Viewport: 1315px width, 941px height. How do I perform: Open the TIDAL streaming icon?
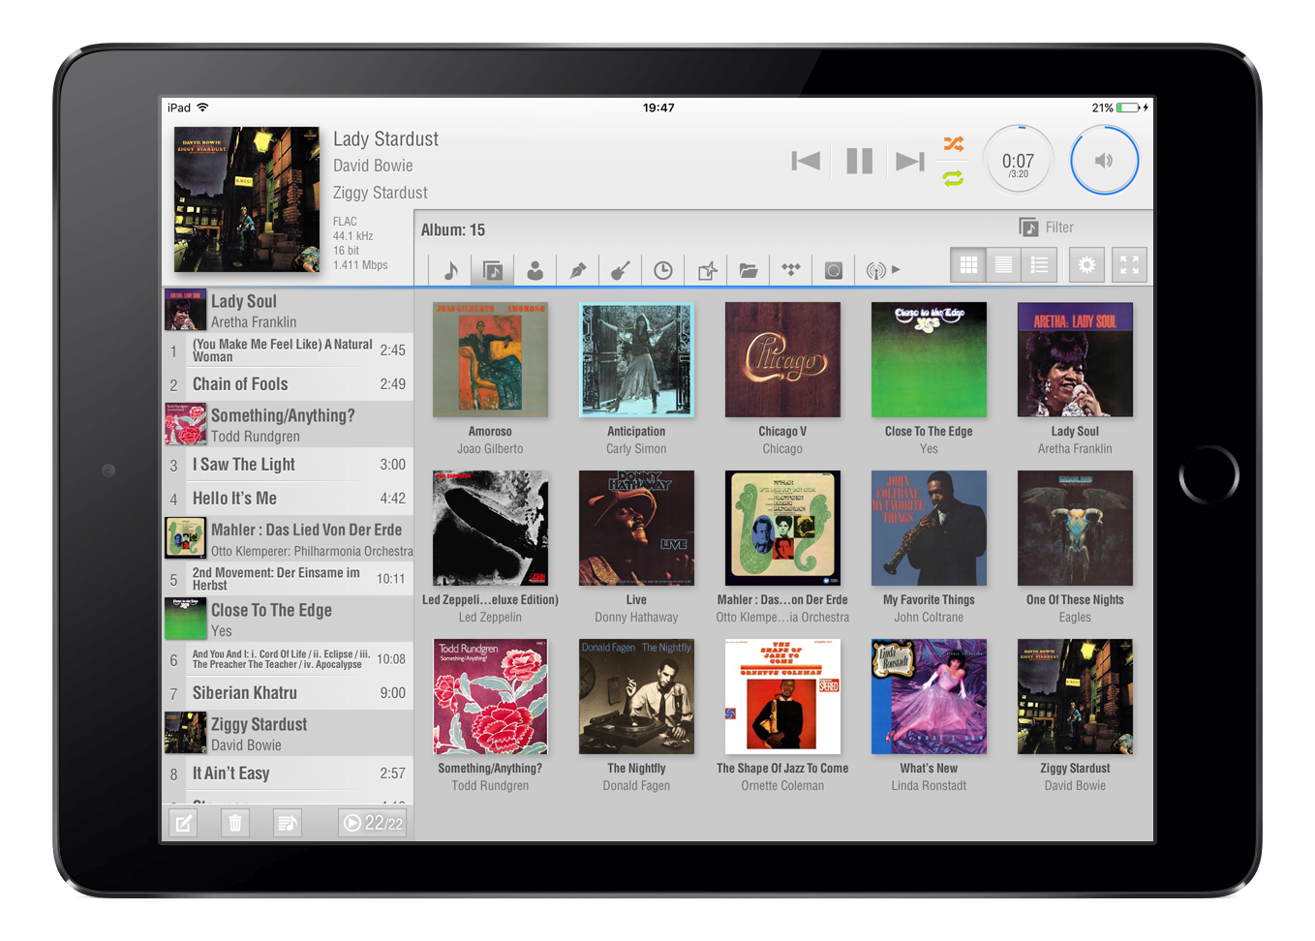click(x=791, y=270)
